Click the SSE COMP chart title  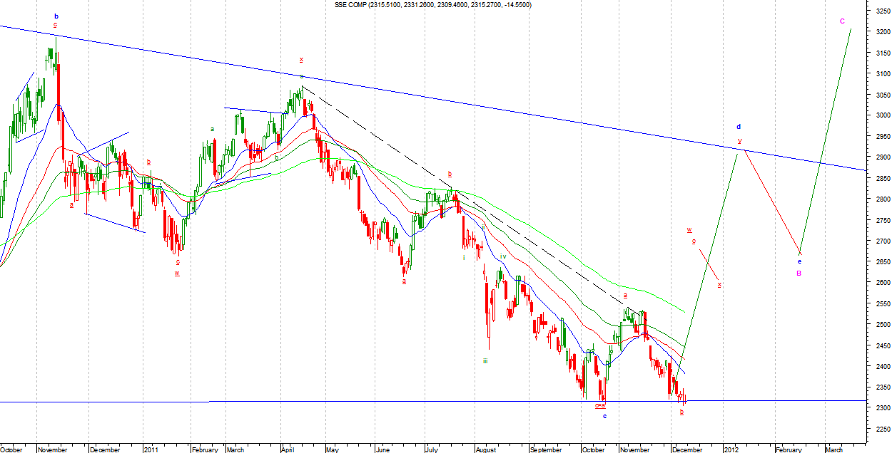[x=432, y=5]
